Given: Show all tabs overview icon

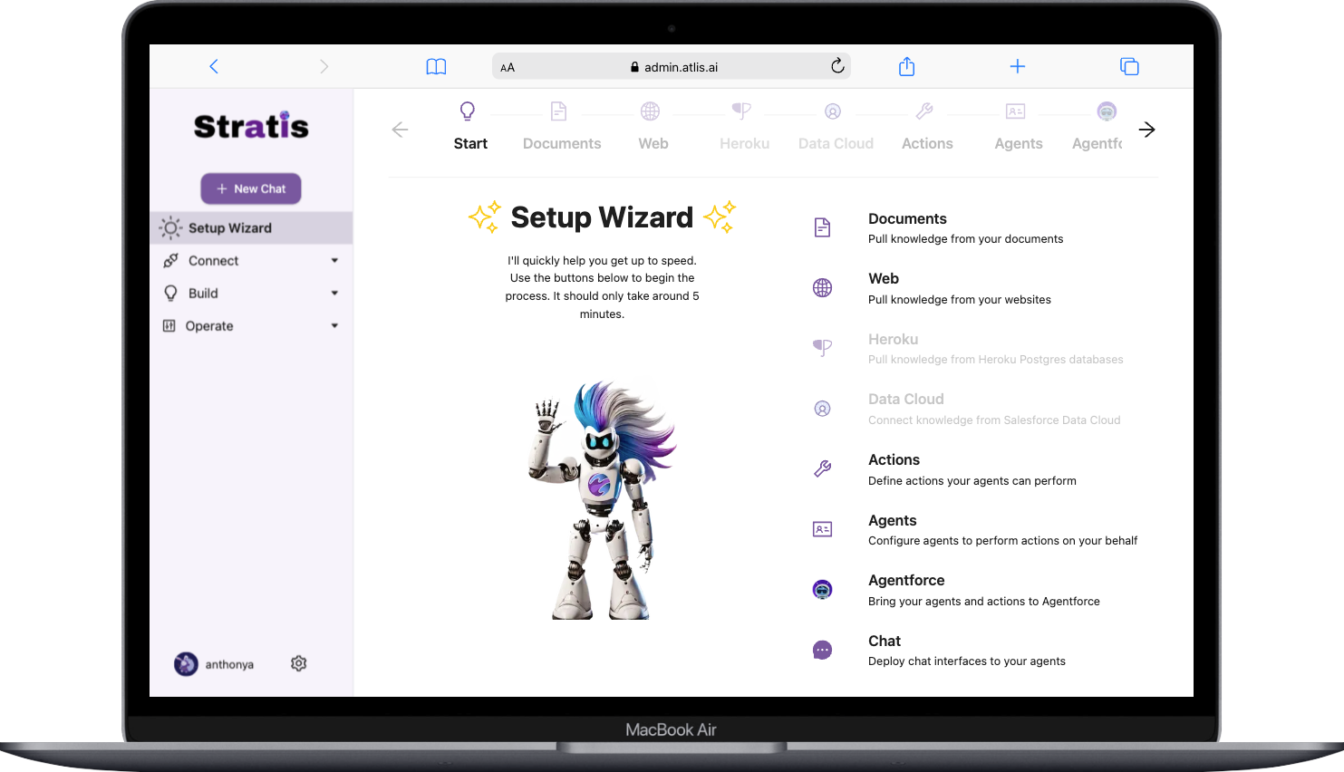Looking at the screenshot, I should [x=1129, y=66].
